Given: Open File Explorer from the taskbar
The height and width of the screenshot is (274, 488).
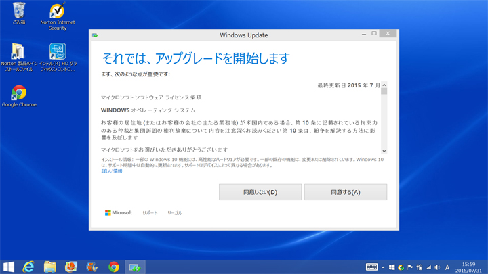Looking at the screenshot, I should point(49,267).
